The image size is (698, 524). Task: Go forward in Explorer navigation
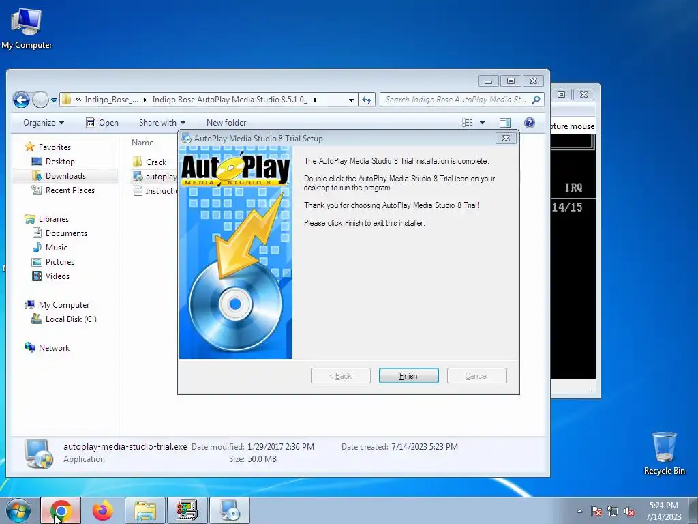coord(40,100)
